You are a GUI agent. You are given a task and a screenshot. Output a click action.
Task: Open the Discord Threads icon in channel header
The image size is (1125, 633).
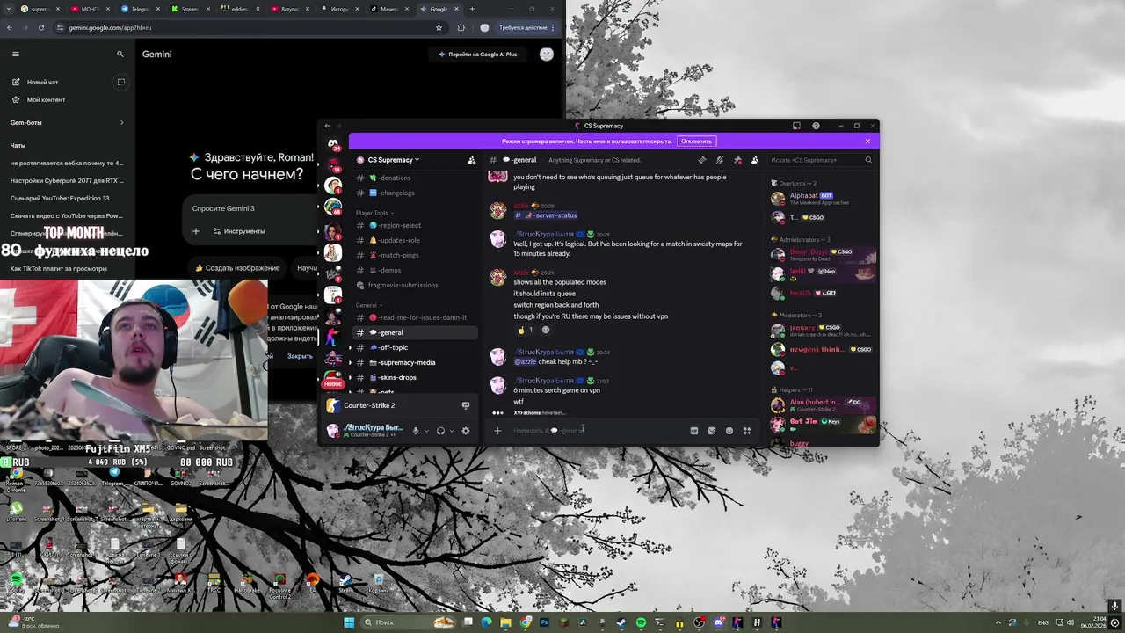[x=701, y=160]
